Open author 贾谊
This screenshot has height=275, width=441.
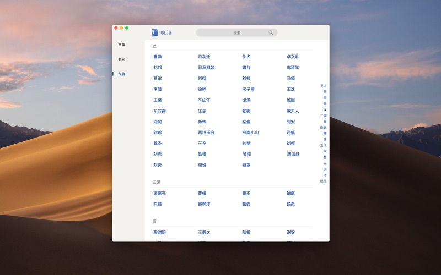(158, 78)
